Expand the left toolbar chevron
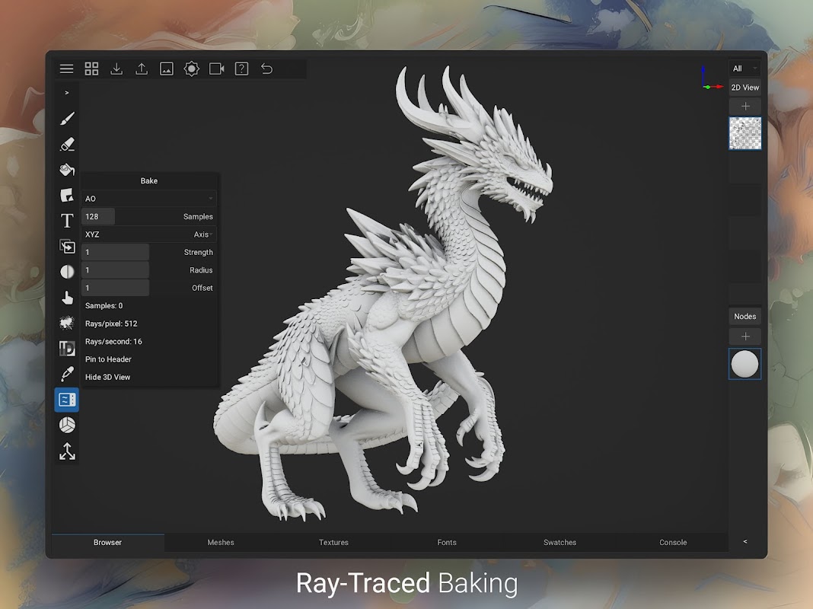This screenshot has width=813, height=609. pyautogui.click(x=67, y=93)
